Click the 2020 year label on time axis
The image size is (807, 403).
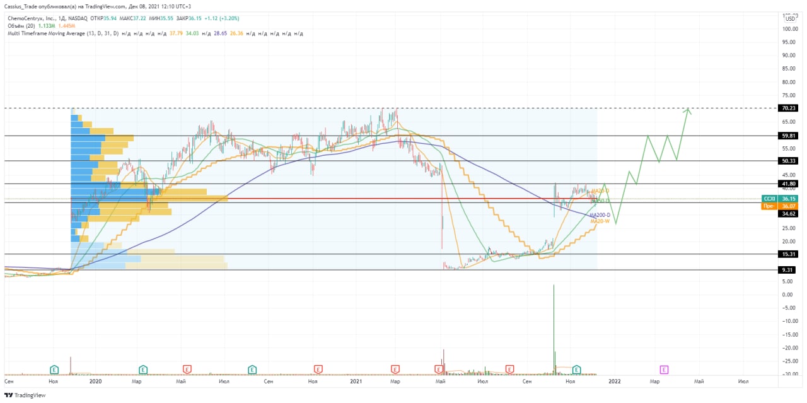coord(96,382)
